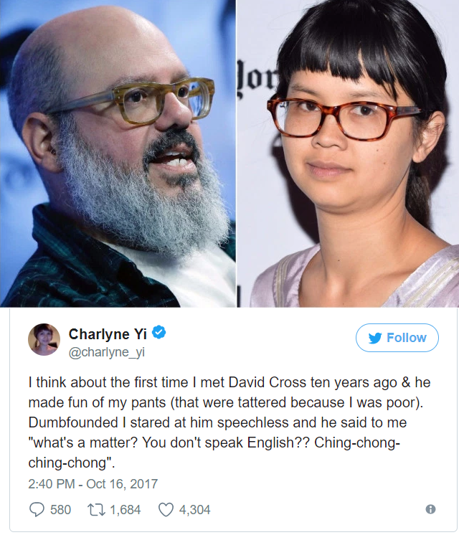Click the blue verified badge
The image size is (459, 535).
158,332
